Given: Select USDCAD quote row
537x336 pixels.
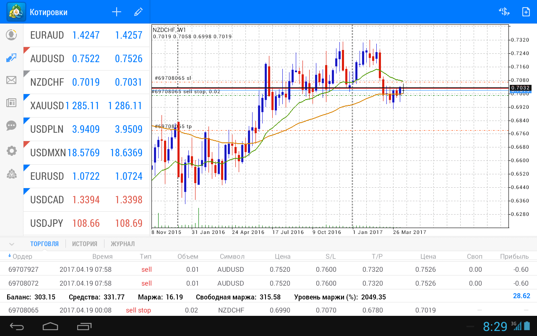Looking at the screenshot, I should (x=86, y=200).
